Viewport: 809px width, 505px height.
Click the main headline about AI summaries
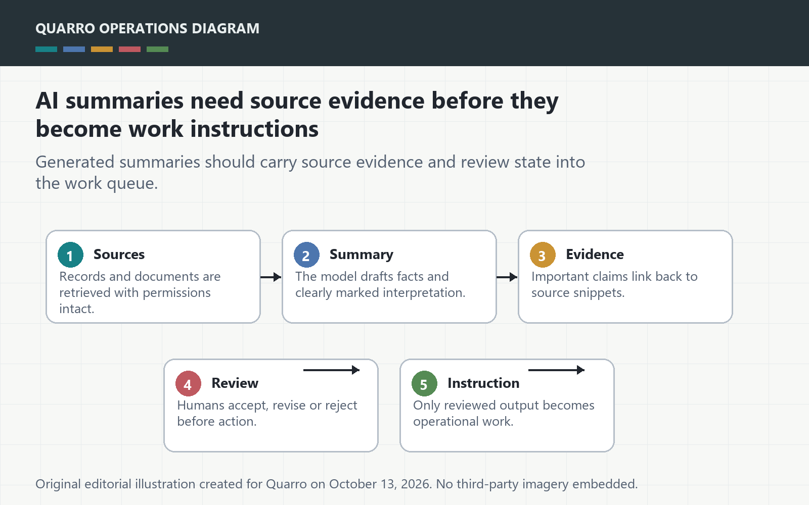[x=297, y=115]
